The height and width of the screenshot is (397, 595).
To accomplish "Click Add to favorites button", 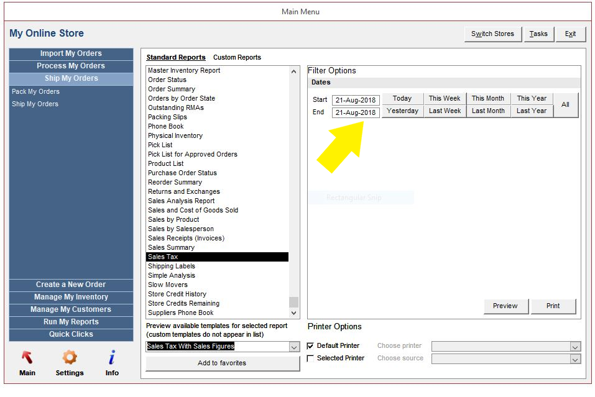I will pos(223,363).
